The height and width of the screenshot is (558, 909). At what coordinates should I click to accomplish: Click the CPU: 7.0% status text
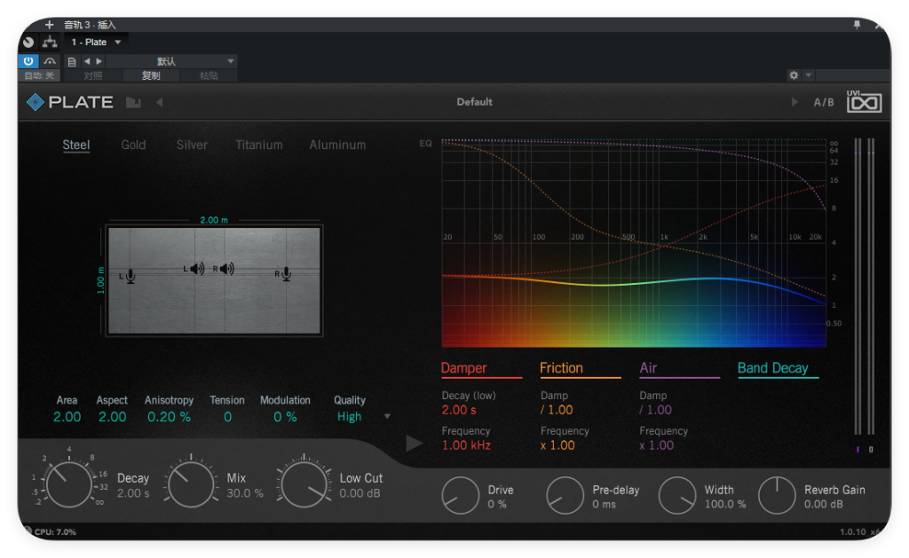tap(55, 532)
